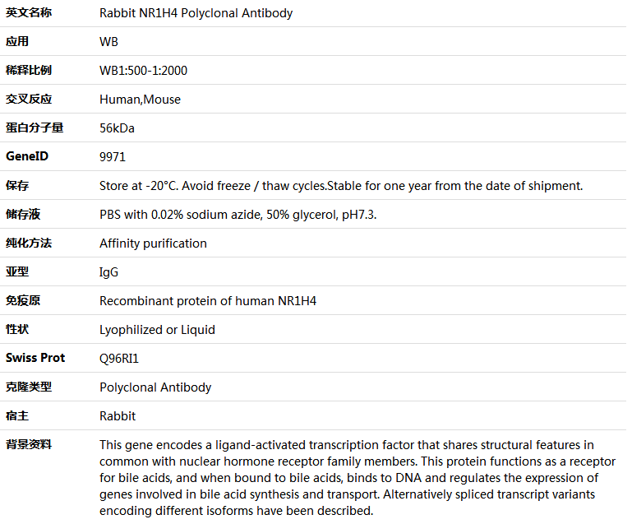Click the GeneID number 9971
The image size is (632, 524).
coord(113,157)
